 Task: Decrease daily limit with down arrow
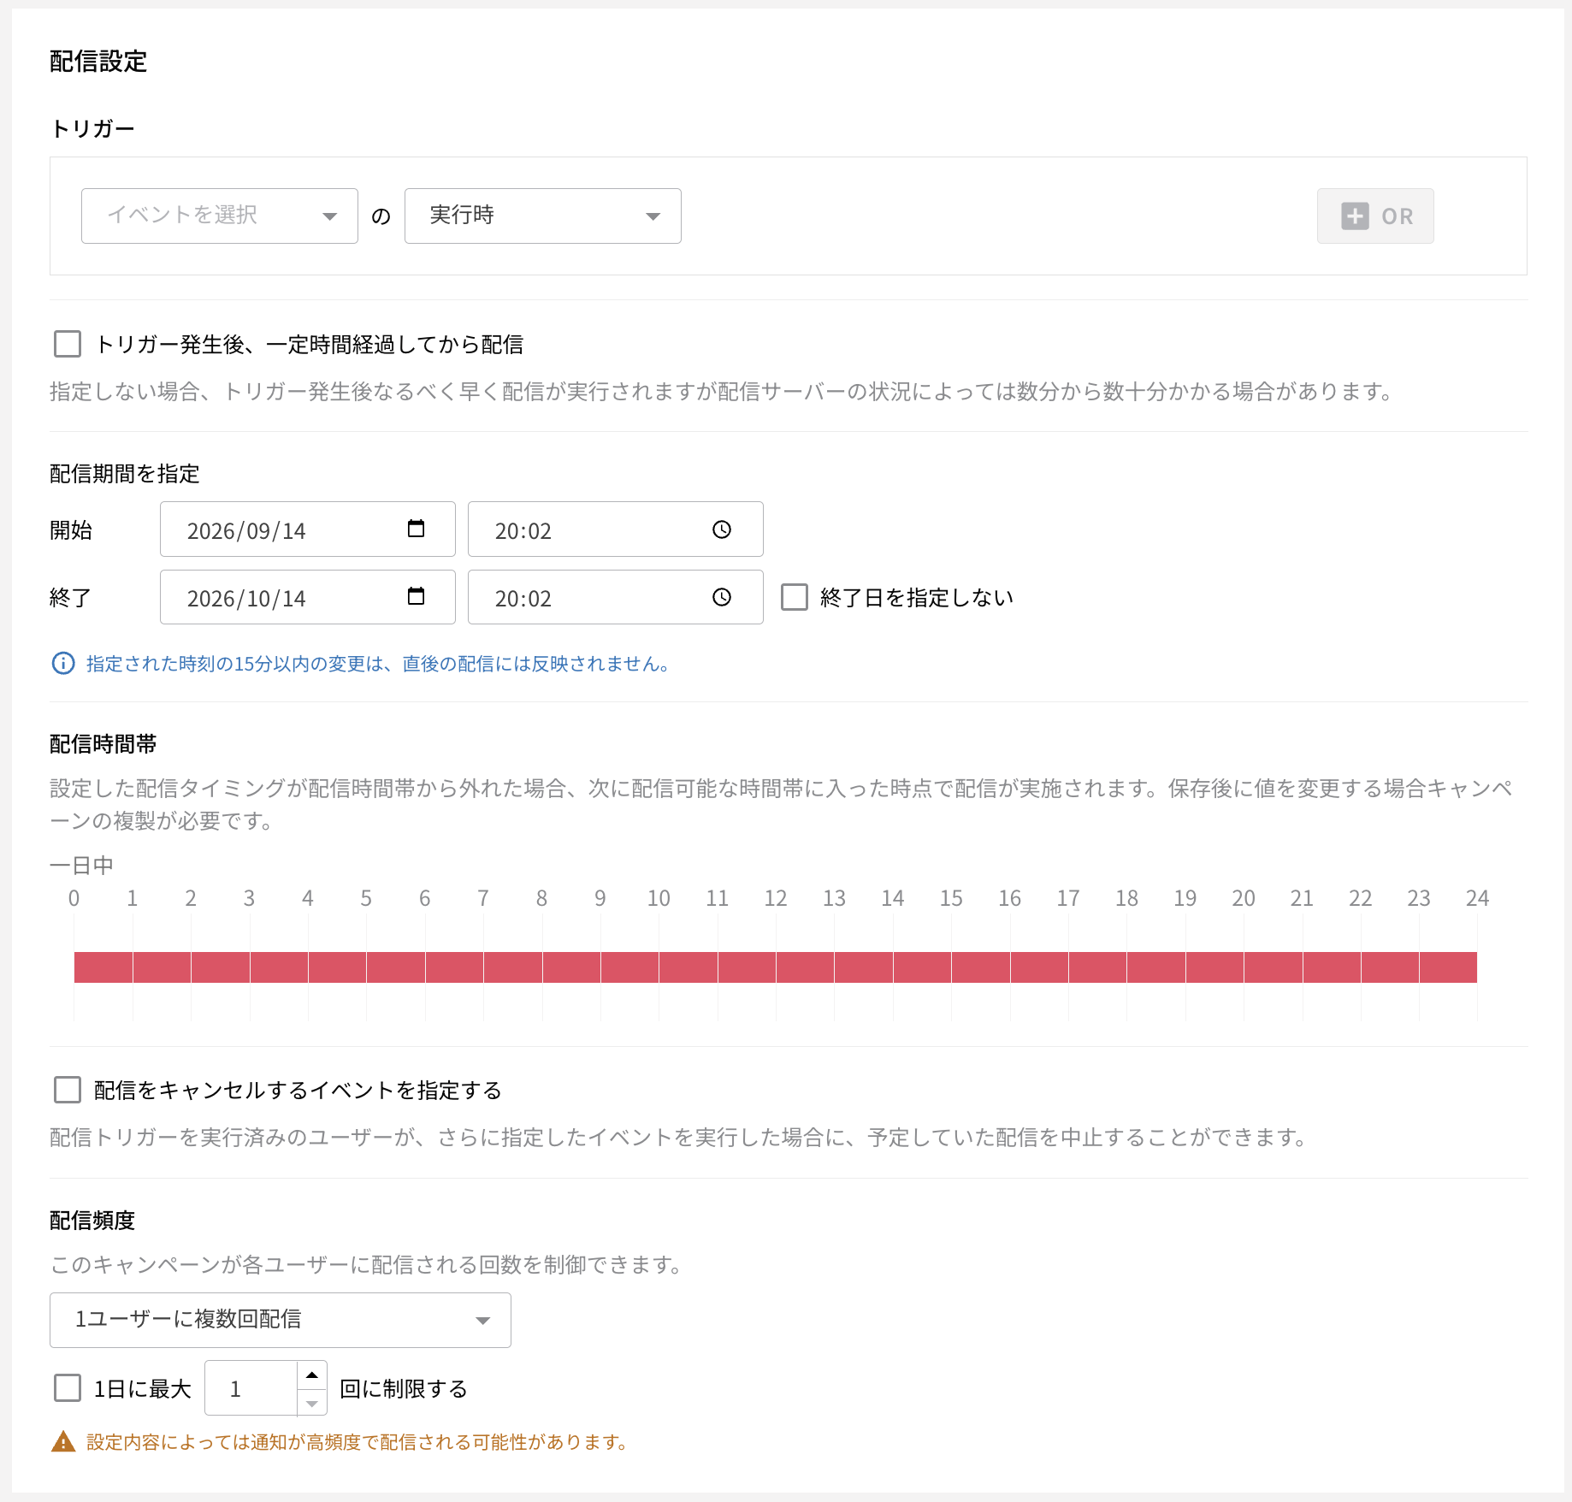312,1403
